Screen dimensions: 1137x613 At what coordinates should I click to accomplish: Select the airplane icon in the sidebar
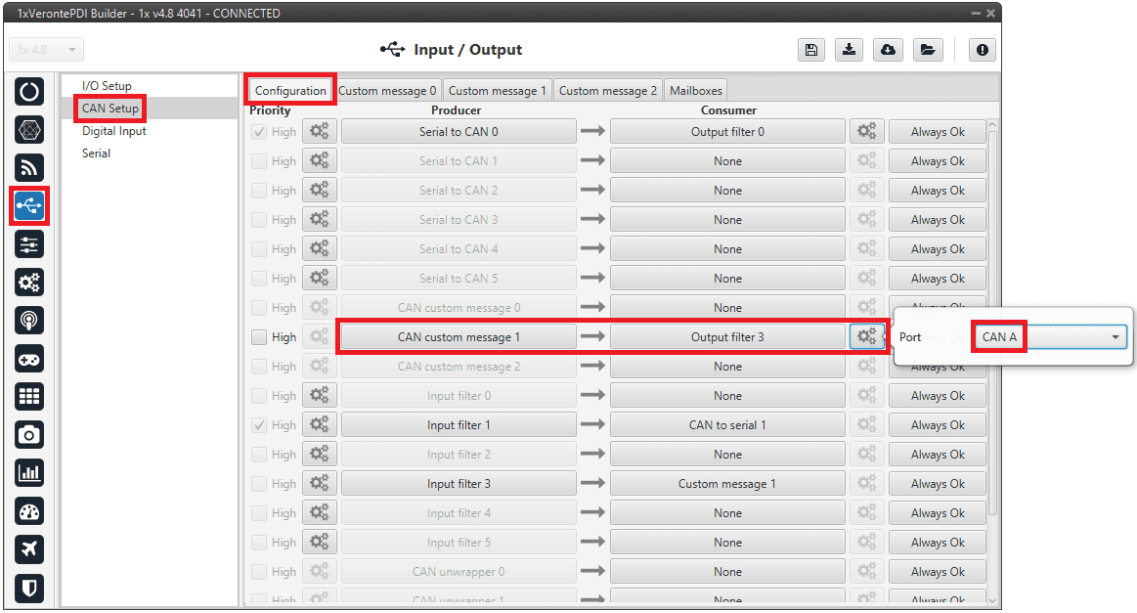(29, 549)
